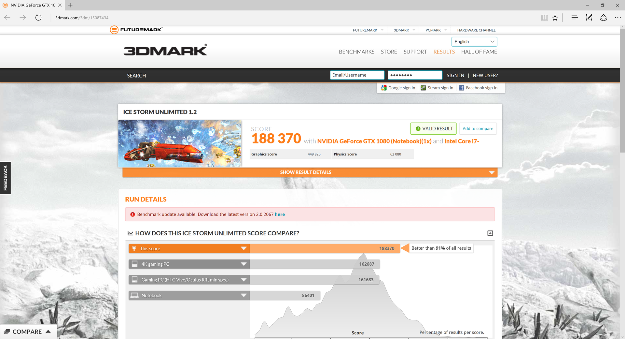Expand 4K gaming PC dropdown arrow
This screenshot has width=625, height=339.
point(243,264)
